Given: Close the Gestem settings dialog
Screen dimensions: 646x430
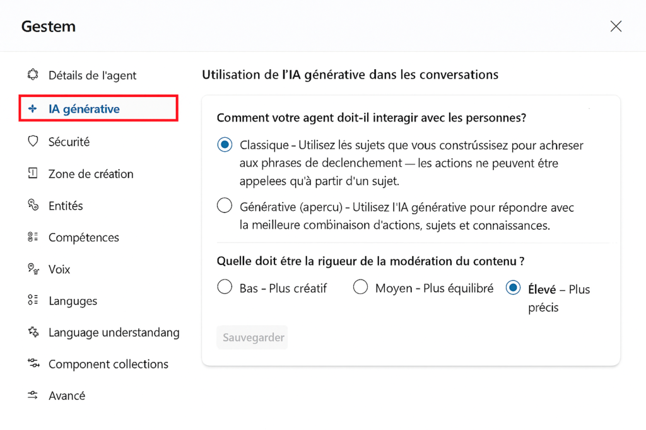Looking at the screenshot, I should (x=616, y=26).
